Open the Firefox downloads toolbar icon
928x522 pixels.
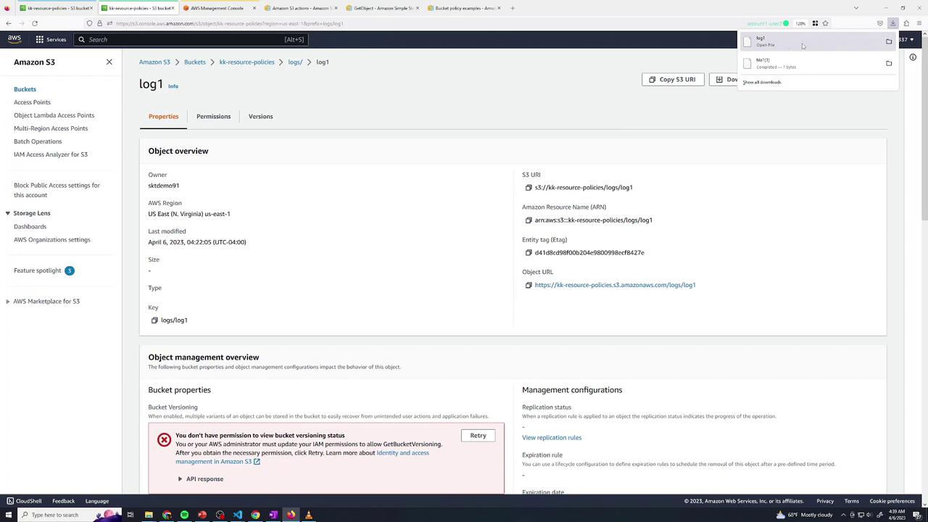pyautogui.click(x=892, y=23)
